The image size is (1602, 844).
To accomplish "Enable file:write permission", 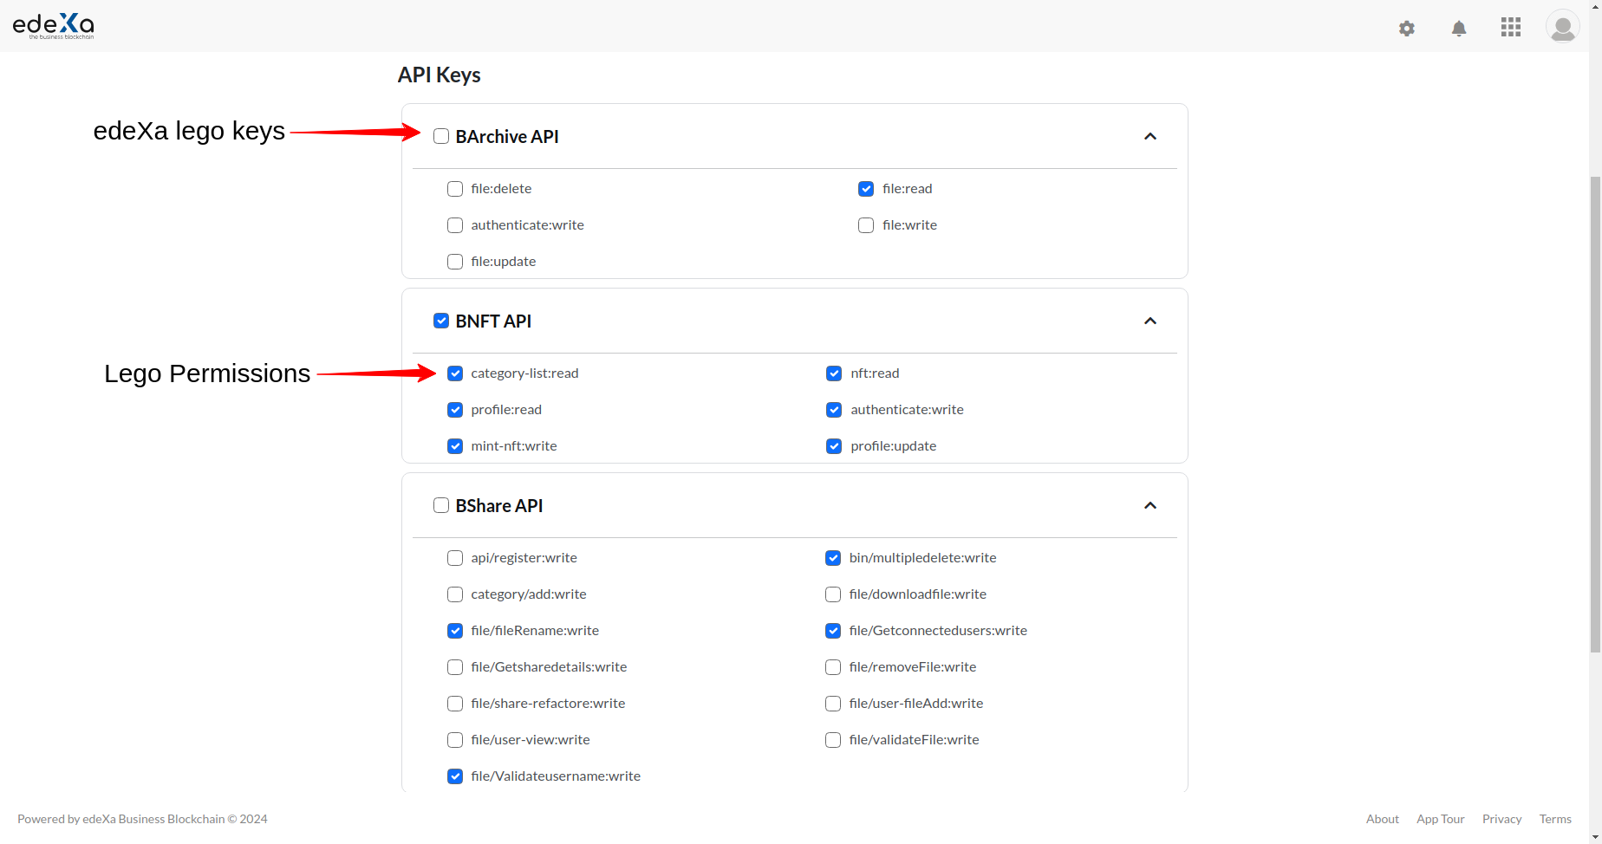I will 866,225.
